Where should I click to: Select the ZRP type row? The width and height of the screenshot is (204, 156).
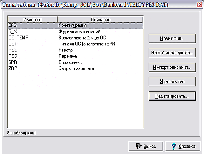(75, 68)
